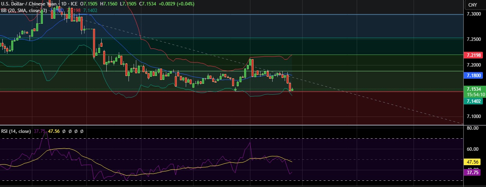Click the 80.00 RSI scale value
This screenshot has height=187, width=486.
click(473, 128)
